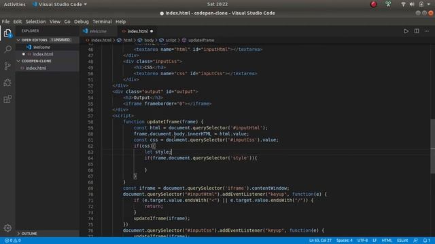
Task: Expand the Outline section
Action: 18,233
